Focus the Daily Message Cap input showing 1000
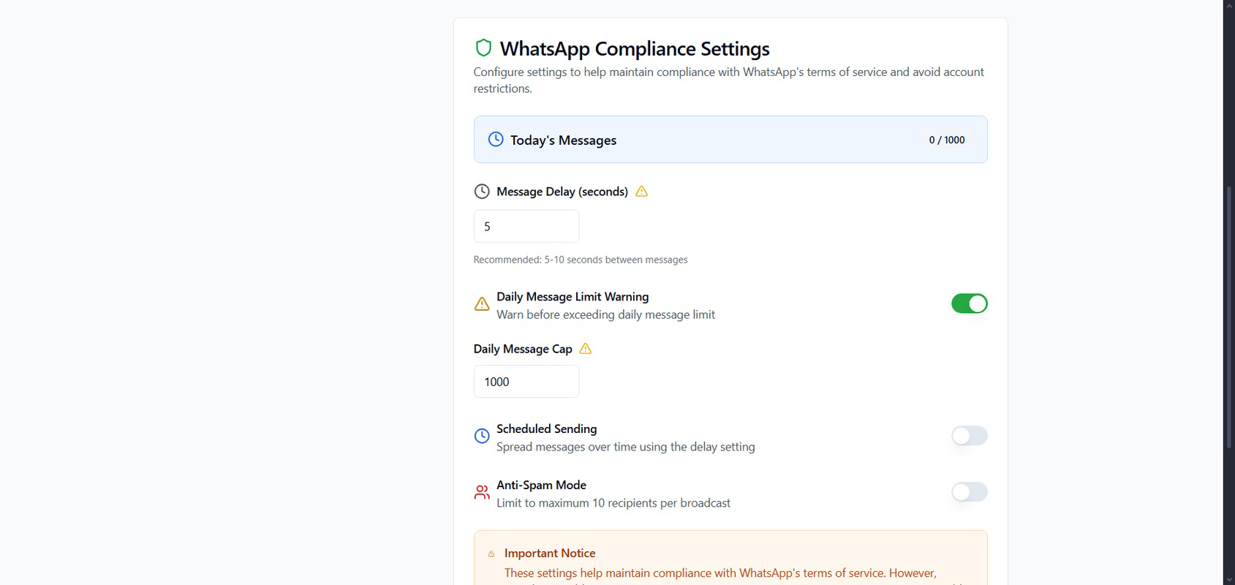1235x585 pixels. tap(526, 382)
